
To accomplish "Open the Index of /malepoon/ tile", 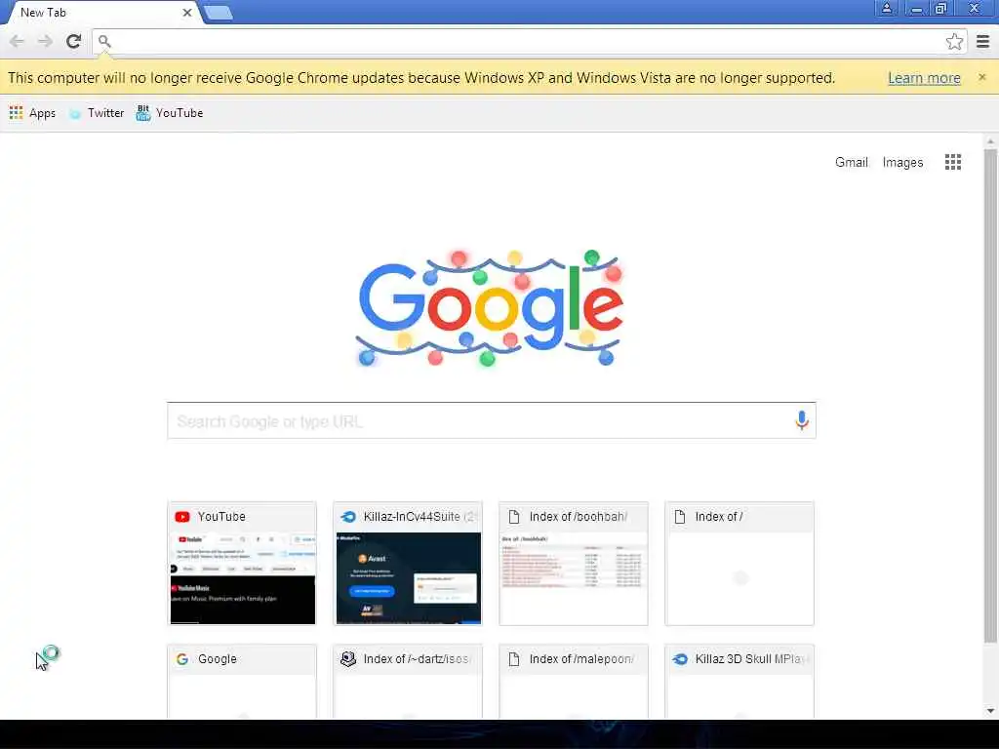I will pyautogui.click(x=574, y=682).
